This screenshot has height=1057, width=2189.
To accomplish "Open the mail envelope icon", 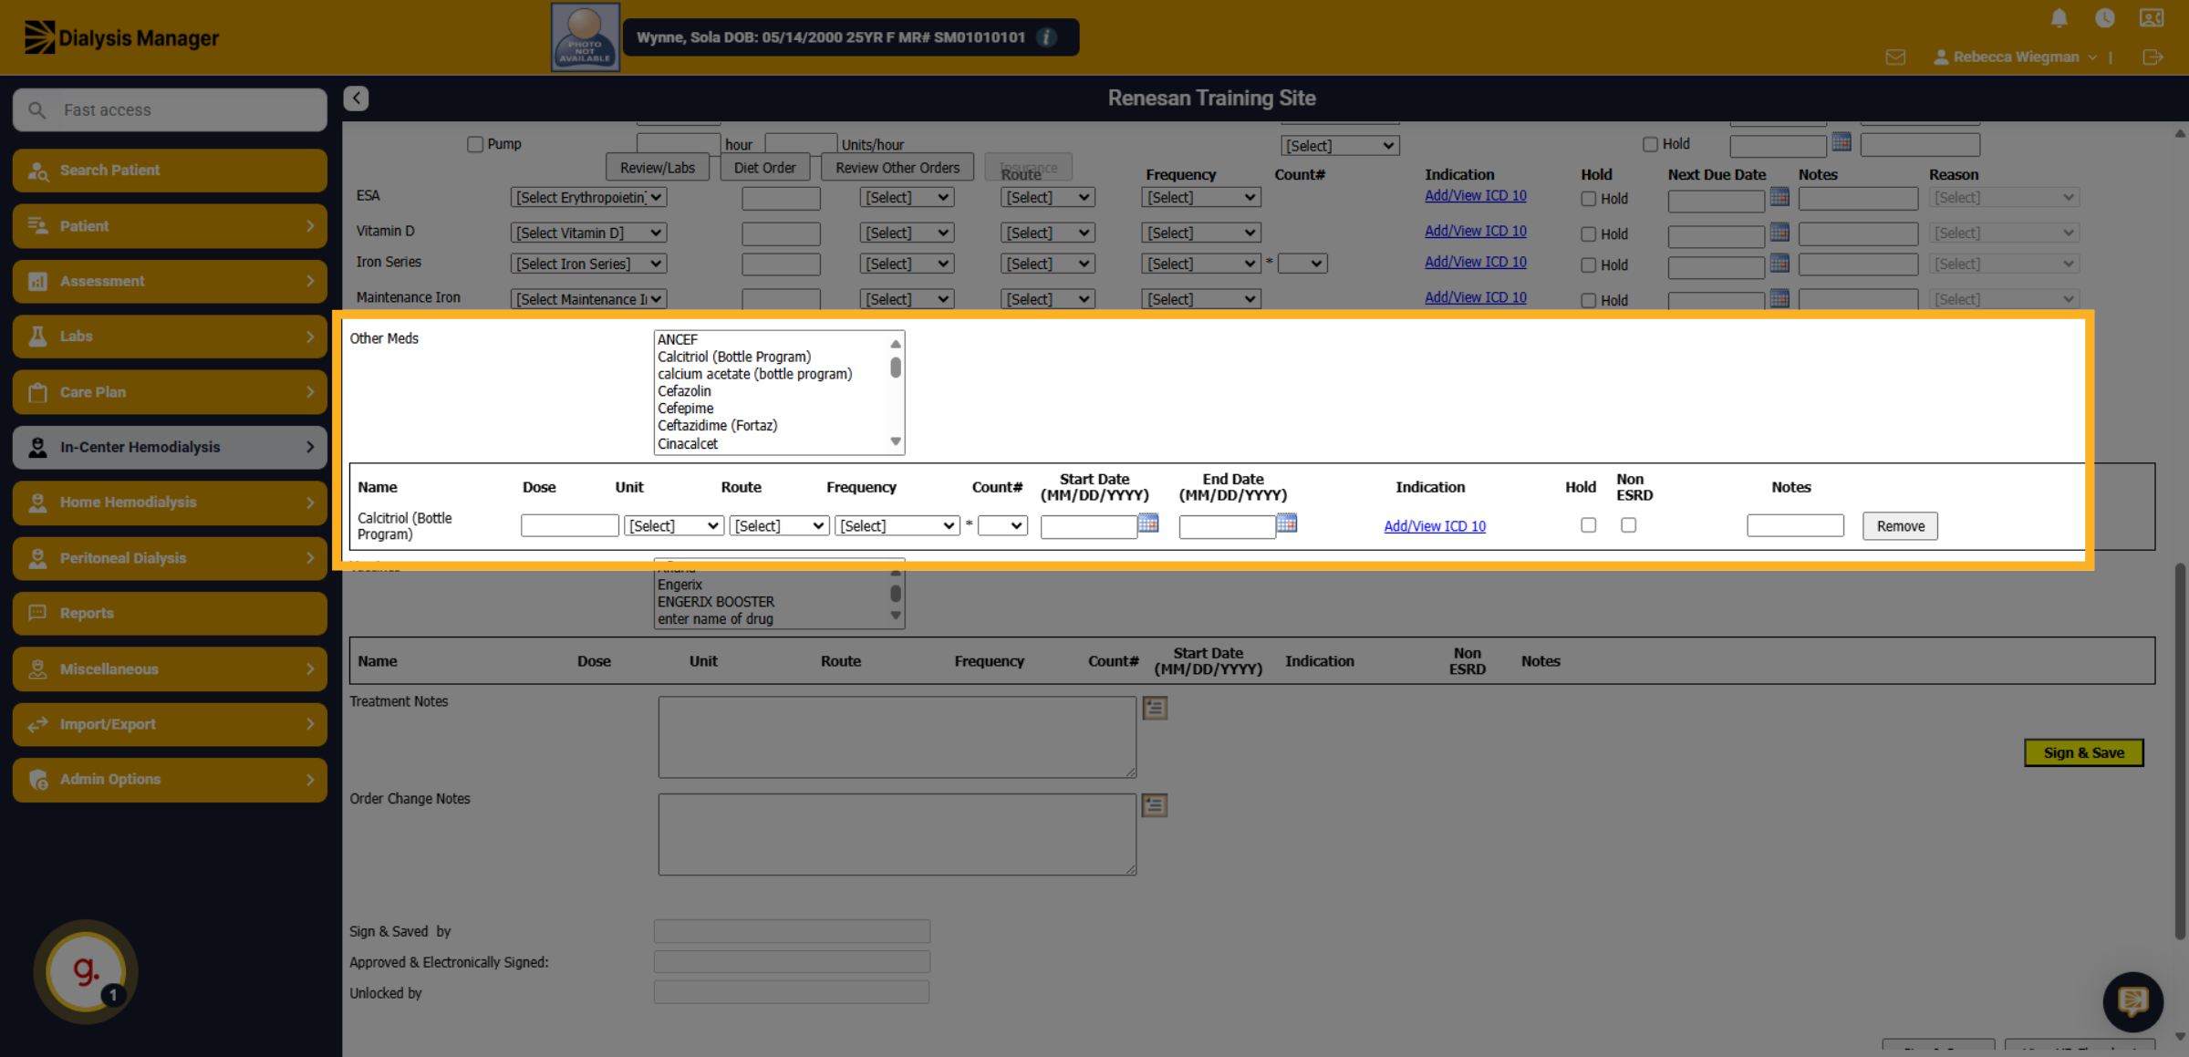I will coord(1895,57).
